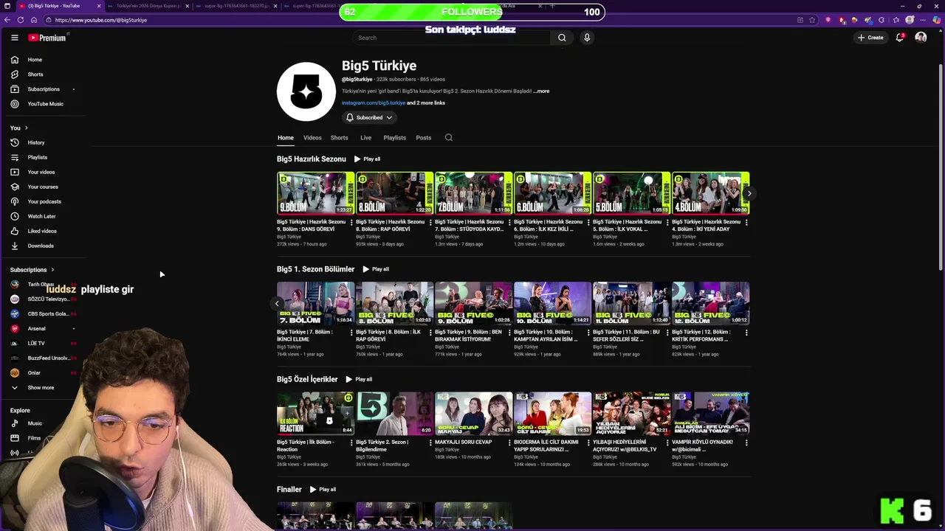The image size is (945, 531).
Task: Open BuzzFeed Unsolved subscription
Action: coord(44,358)
